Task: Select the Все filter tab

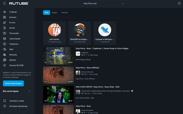Action: [47, 13]
